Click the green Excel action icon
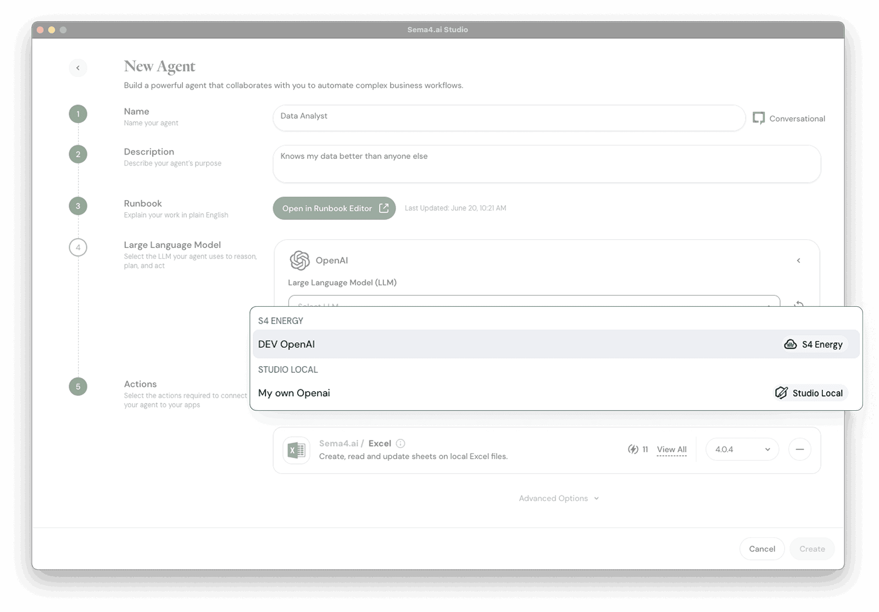Screen dimensions: 879x612 (x=296, y=450)
